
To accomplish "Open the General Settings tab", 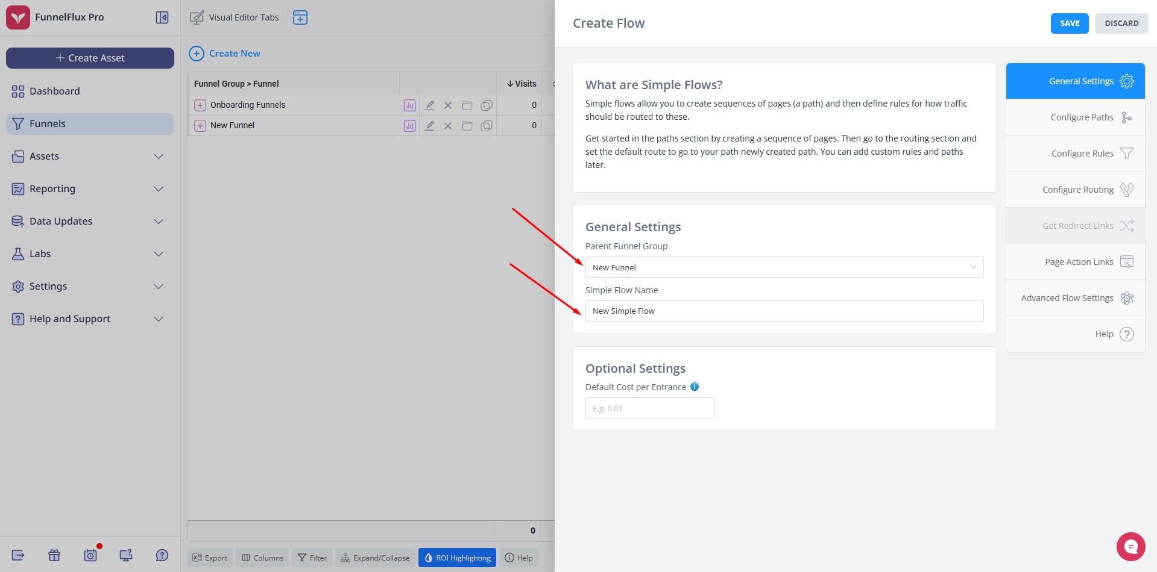I will [x=1075, y=81].
